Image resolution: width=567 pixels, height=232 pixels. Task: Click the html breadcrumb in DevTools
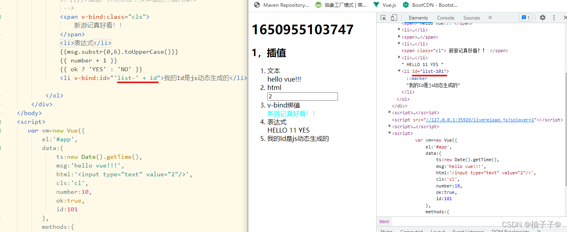(384, 222)
